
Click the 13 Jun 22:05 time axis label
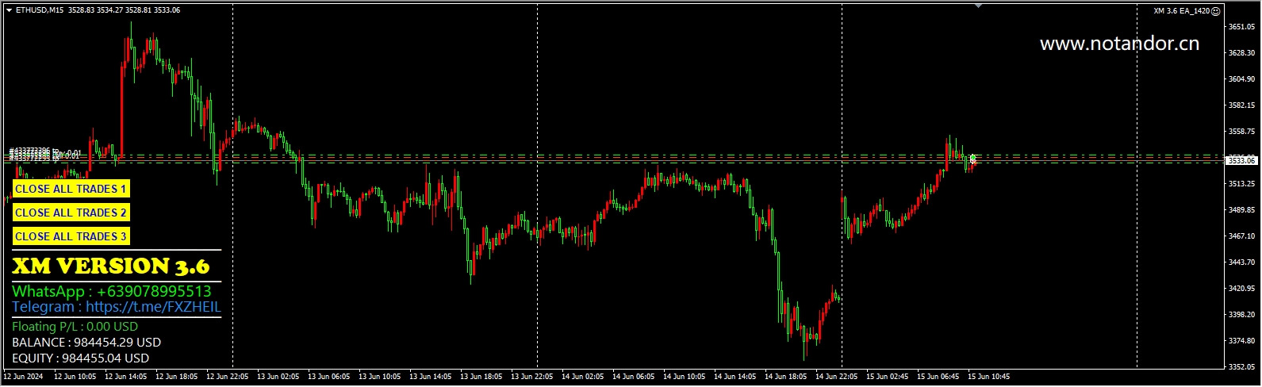pyautogui.click(x=531, y=377)
